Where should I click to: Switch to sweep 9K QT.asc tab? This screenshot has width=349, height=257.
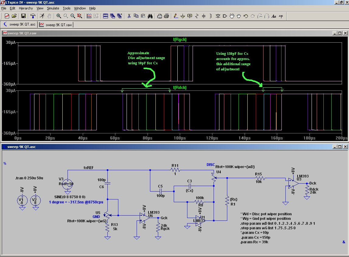(x=19, y=25)
